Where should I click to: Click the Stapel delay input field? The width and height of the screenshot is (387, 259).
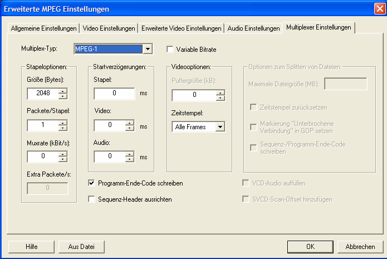click(115, 94)
